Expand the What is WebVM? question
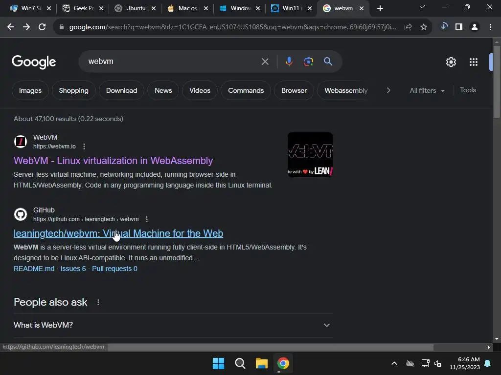The height and width of the screenshot is (375, 501). pos(173,325)
